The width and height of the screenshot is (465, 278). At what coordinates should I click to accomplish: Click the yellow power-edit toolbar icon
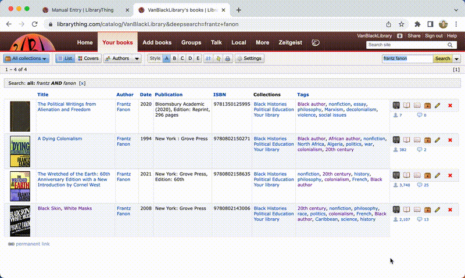pyautogui.click(x=218, y=59)
